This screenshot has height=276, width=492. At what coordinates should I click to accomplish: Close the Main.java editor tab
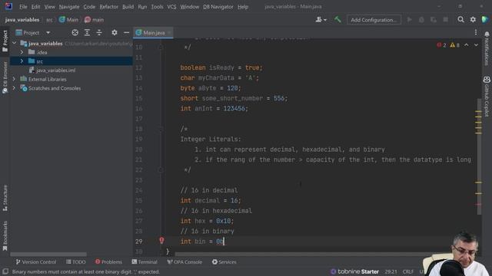(x=169, y=32)
